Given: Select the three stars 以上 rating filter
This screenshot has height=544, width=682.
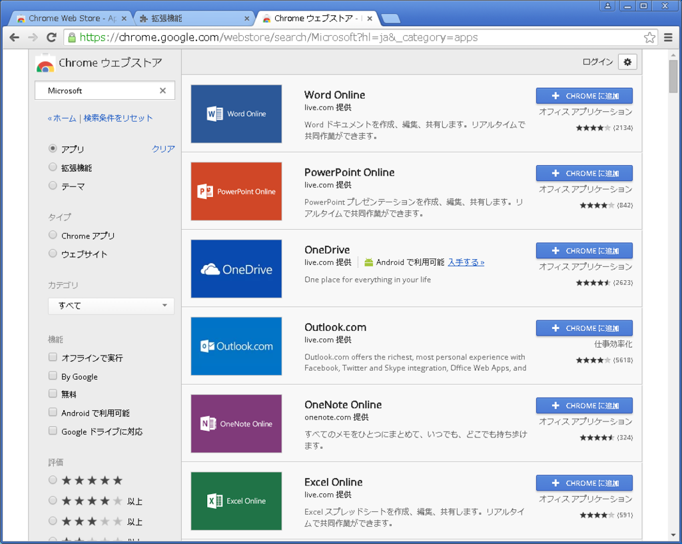Looking at the screenshot, I should 53,521.
